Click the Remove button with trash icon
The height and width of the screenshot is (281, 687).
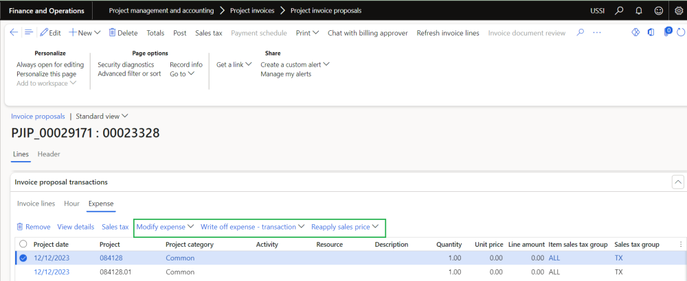[33, 227]
